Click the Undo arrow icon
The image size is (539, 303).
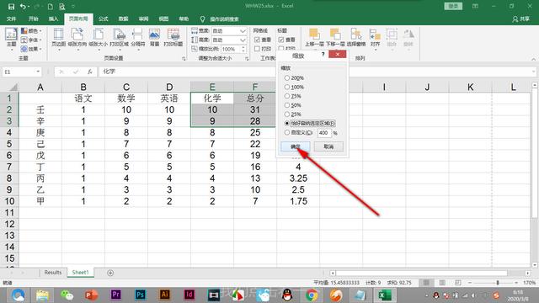(23, 6)
